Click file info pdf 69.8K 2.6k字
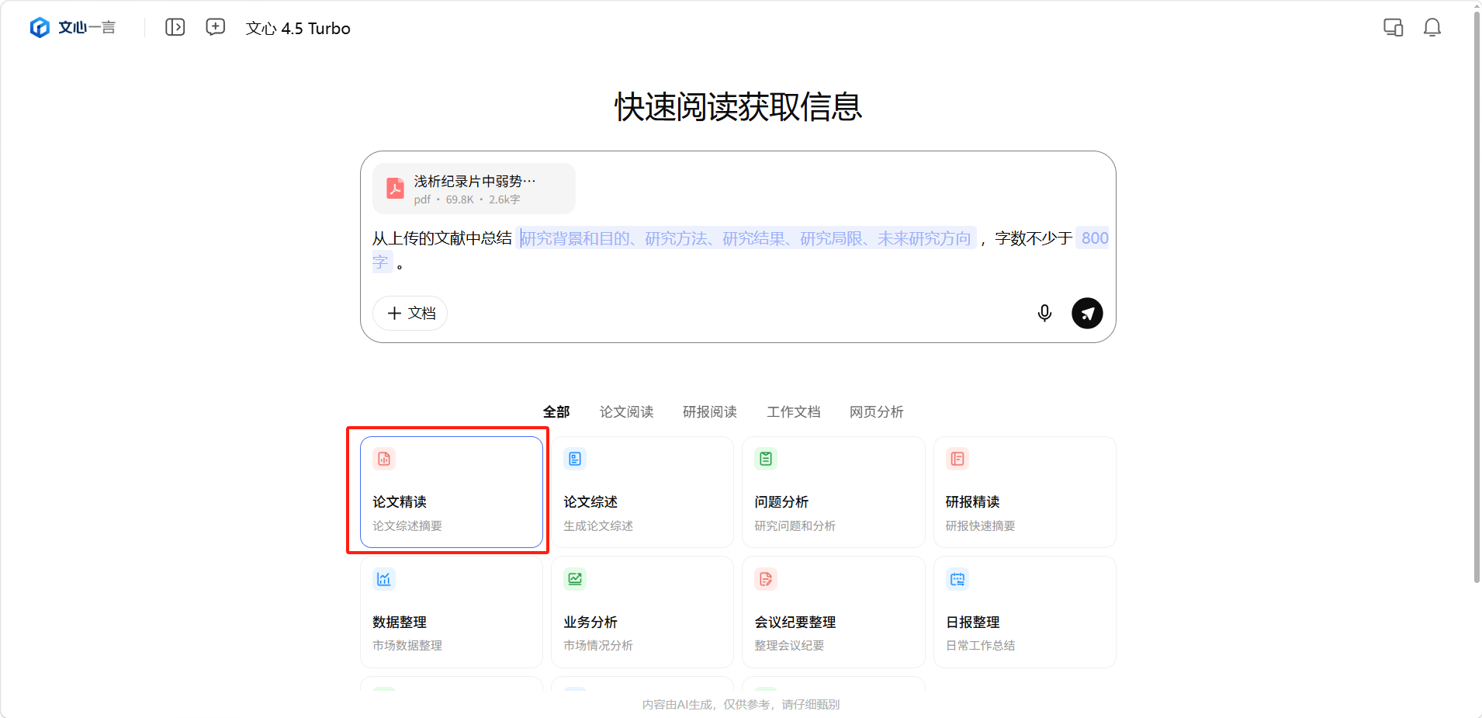1482x718 pixels. [x=467, y=200]
